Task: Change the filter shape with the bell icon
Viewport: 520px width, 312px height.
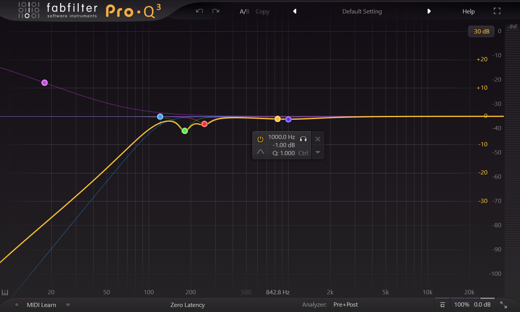Action: (260, 152)
